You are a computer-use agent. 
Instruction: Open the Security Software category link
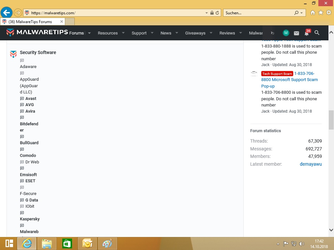[38, 52]
